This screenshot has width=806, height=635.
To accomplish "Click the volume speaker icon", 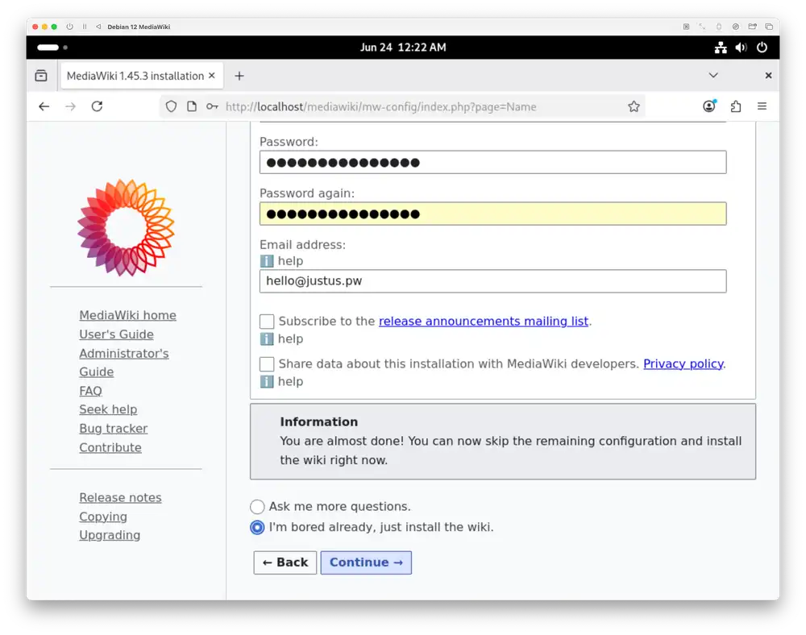I will [741, 48].
